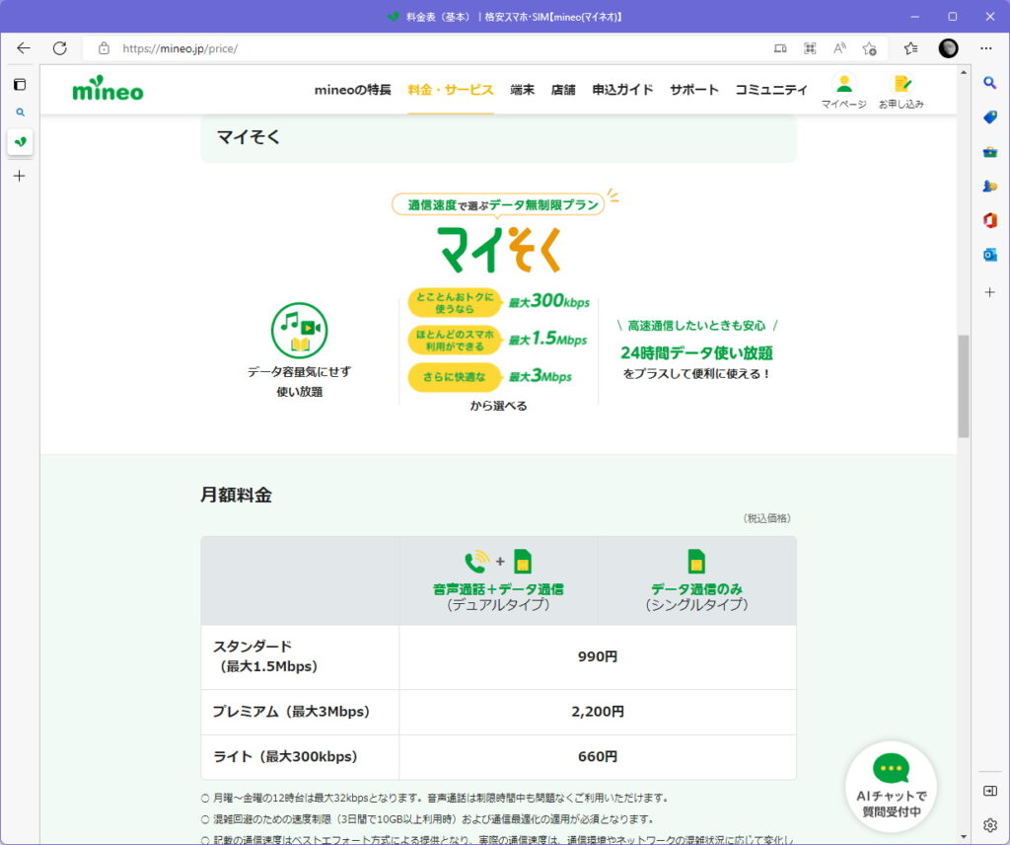Viewport: 1010px width, 845px height.
Task: Open the Edge sidebar Search icon
Action: pyautogui.click(x=990, y=83)
